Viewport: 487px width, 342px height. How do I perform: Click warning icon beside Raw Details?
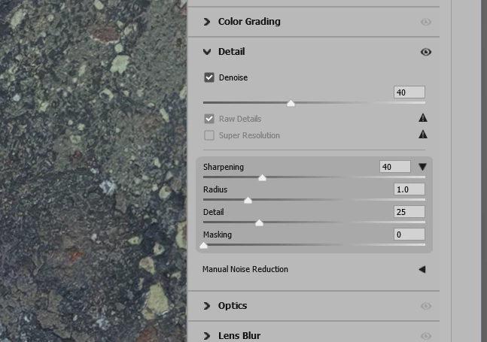point(422,118)
